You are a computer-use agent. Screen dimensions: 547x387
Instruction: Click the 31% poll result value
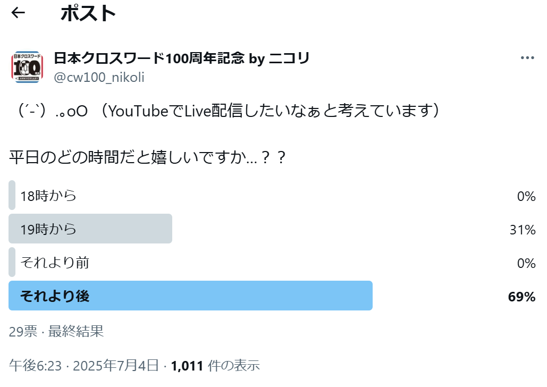(522, 230)
